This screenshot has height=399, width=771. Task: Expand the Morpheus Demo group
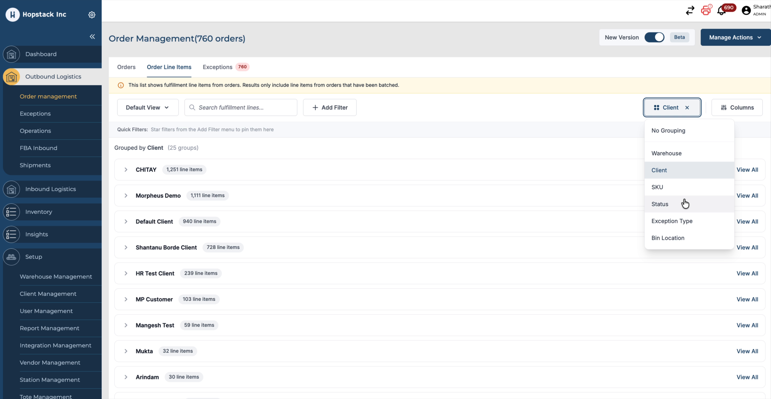tap(126, 196)
